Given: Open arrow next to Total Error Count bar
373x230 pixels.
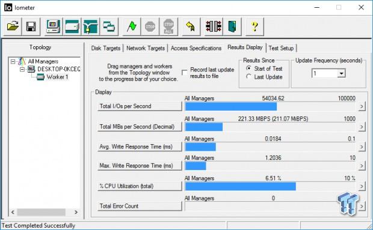Looking at the screenshot, I should pyautogui.click(x=362, y=206).
